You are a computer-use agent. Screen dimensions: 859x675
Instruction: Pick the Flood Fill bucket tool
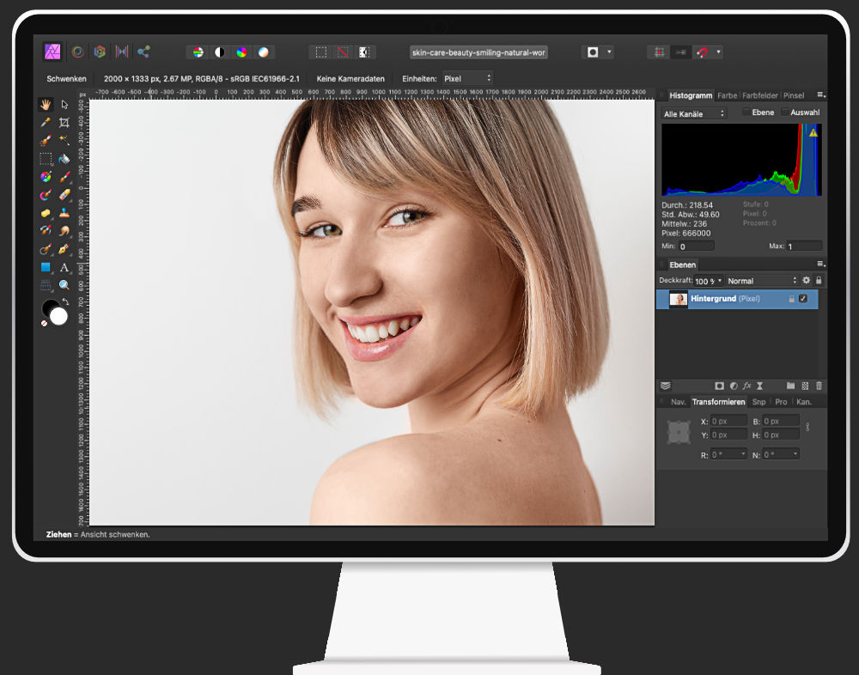coord(64,159)
